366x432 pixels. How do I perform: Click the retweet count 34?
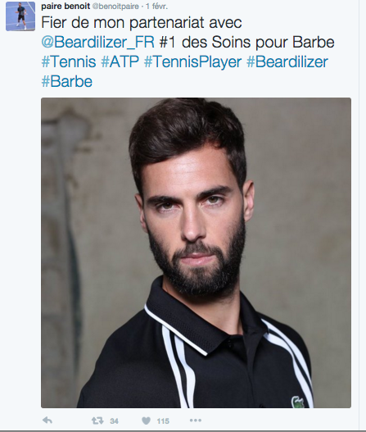point(114,421)
